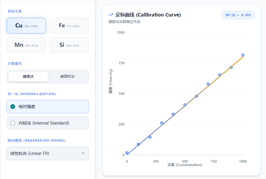Screen dimensions: 266x179
Task: Open the 线性拟合 (Linear Fit) dropdown
Action: coord(48,153)
